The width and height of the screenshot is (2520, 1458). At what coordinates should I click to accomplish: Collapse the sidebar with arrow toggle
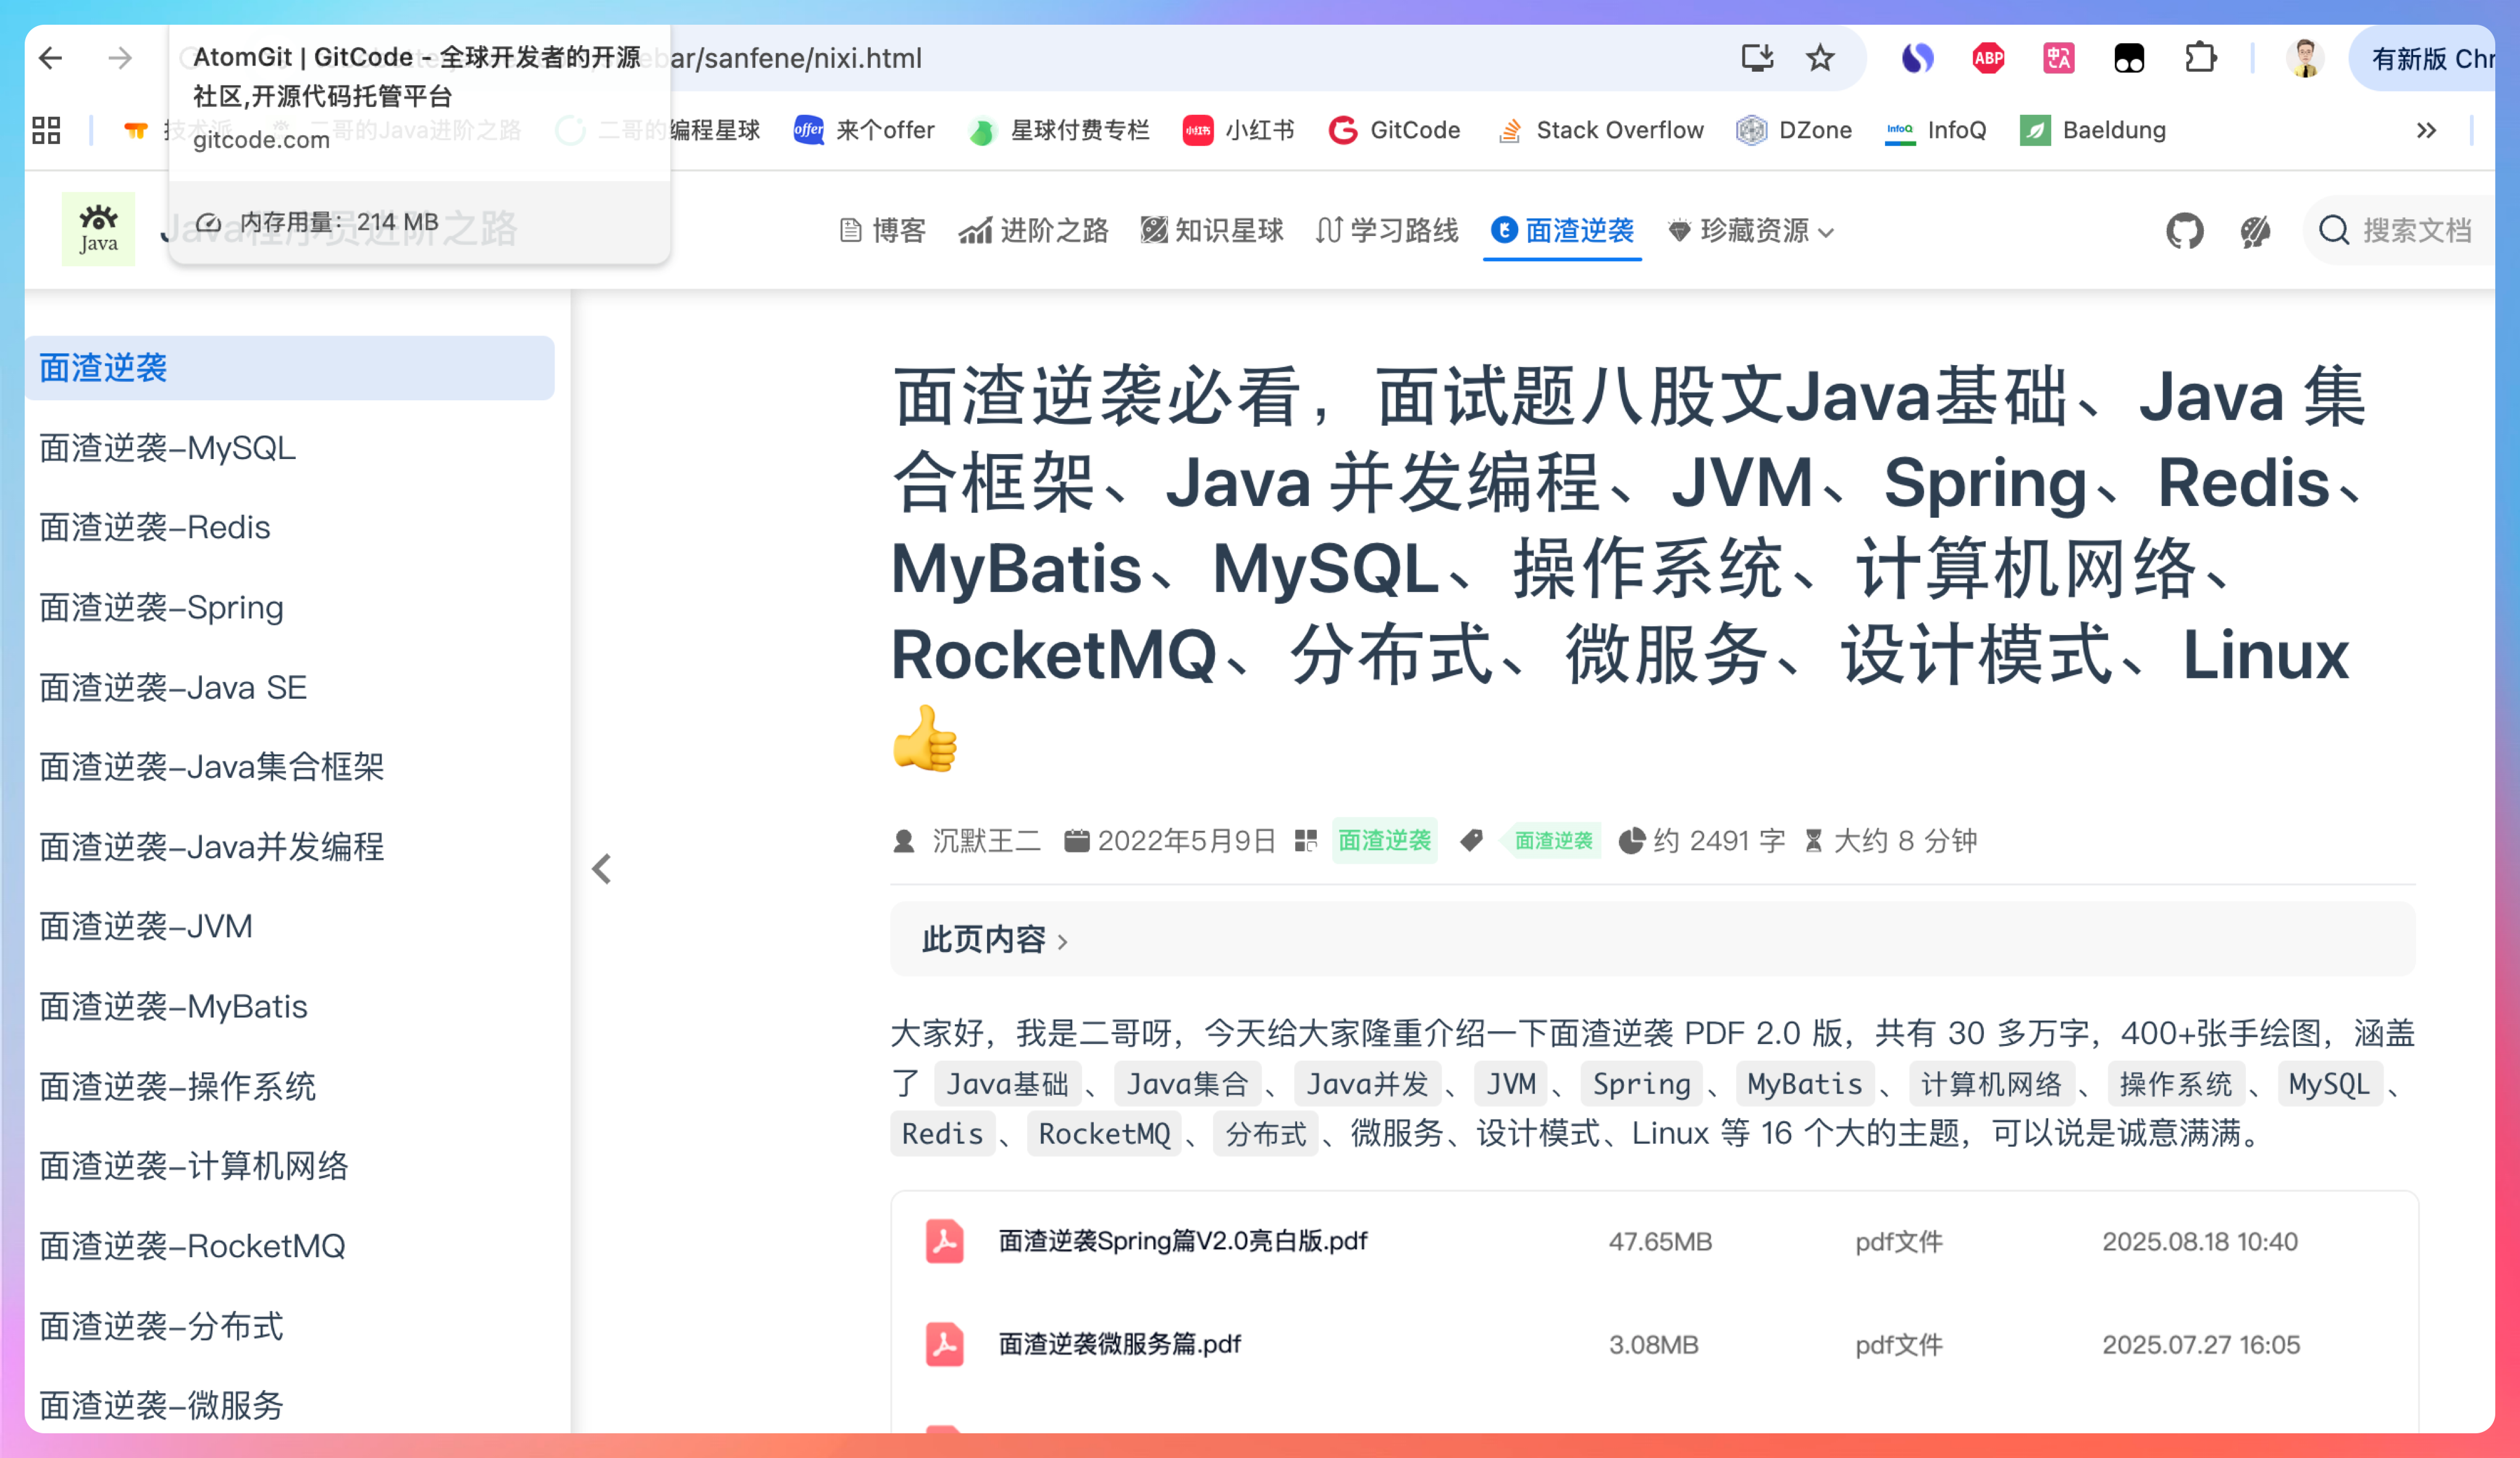pos(601,869)
